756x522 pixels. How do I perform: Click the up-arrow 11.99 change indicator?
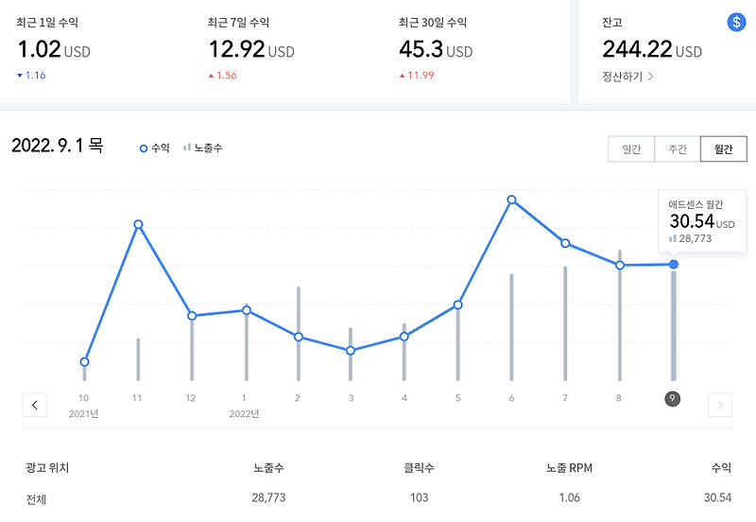point(417,76)
